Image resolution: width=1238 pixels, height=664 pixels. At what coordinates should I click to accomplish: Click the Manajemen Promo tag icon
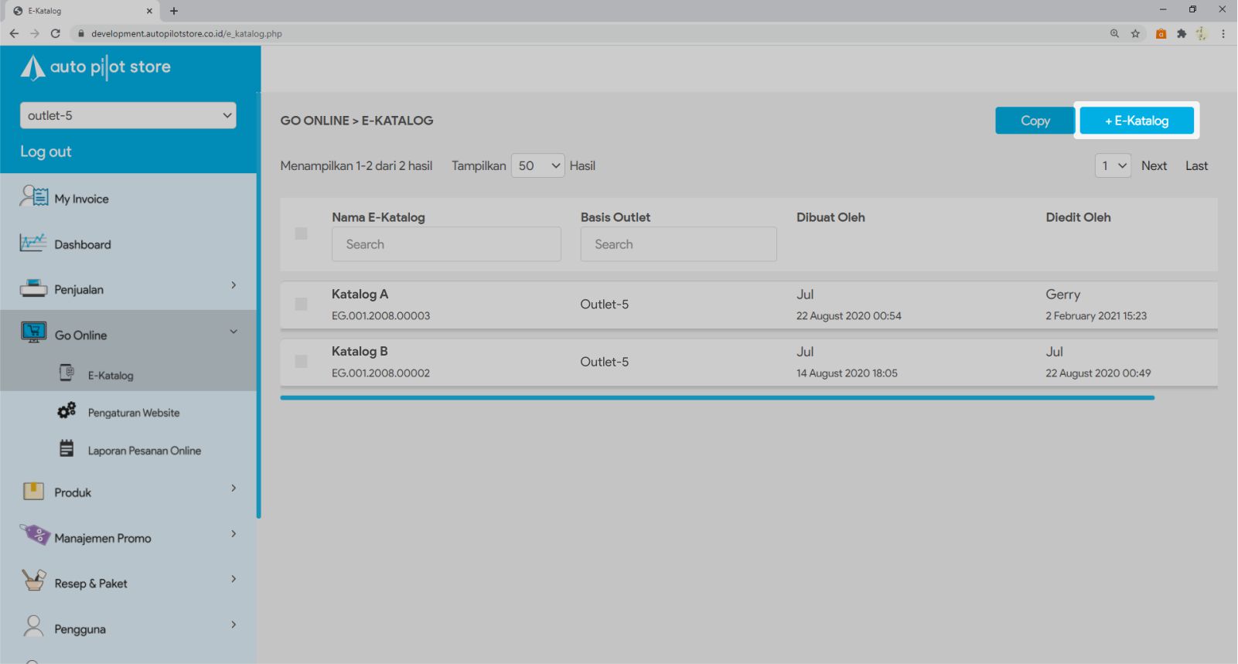click(35, 535)
